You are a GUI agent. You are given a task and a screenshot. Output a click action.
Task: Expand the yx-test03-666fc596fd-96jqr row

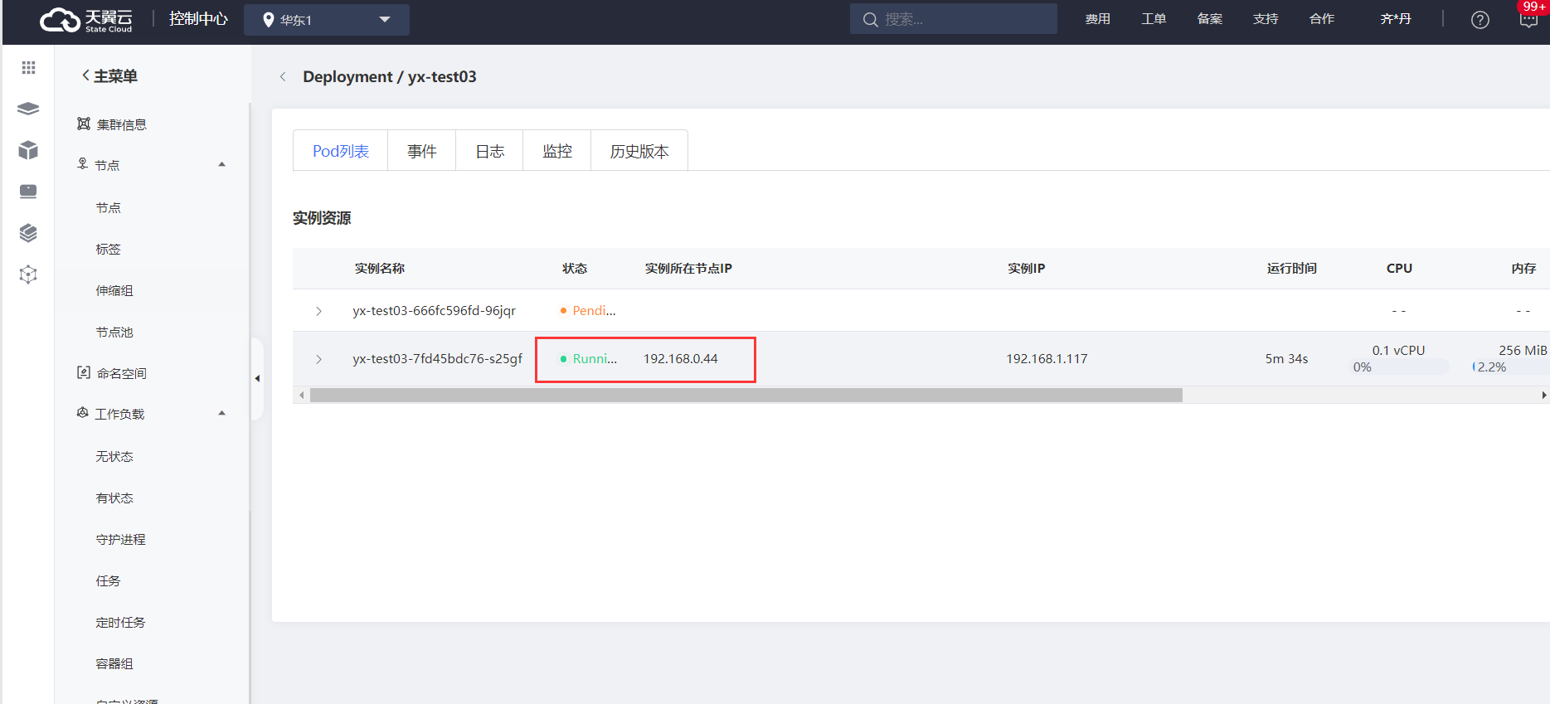click(x=318, y=311)
